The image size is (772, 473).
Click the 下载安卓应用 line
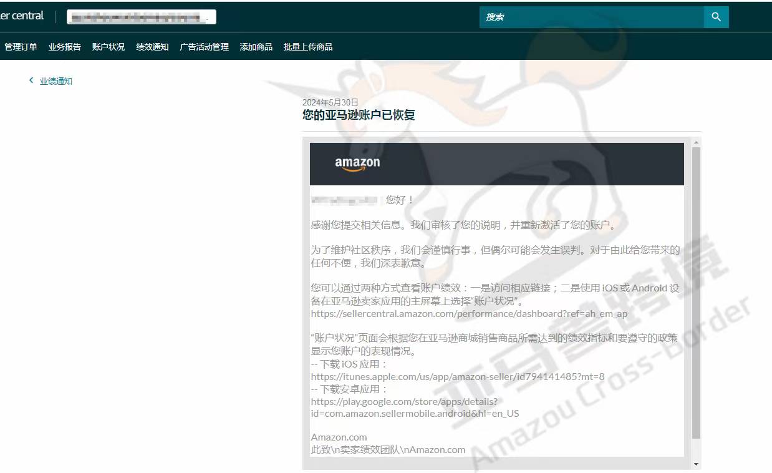349,389
